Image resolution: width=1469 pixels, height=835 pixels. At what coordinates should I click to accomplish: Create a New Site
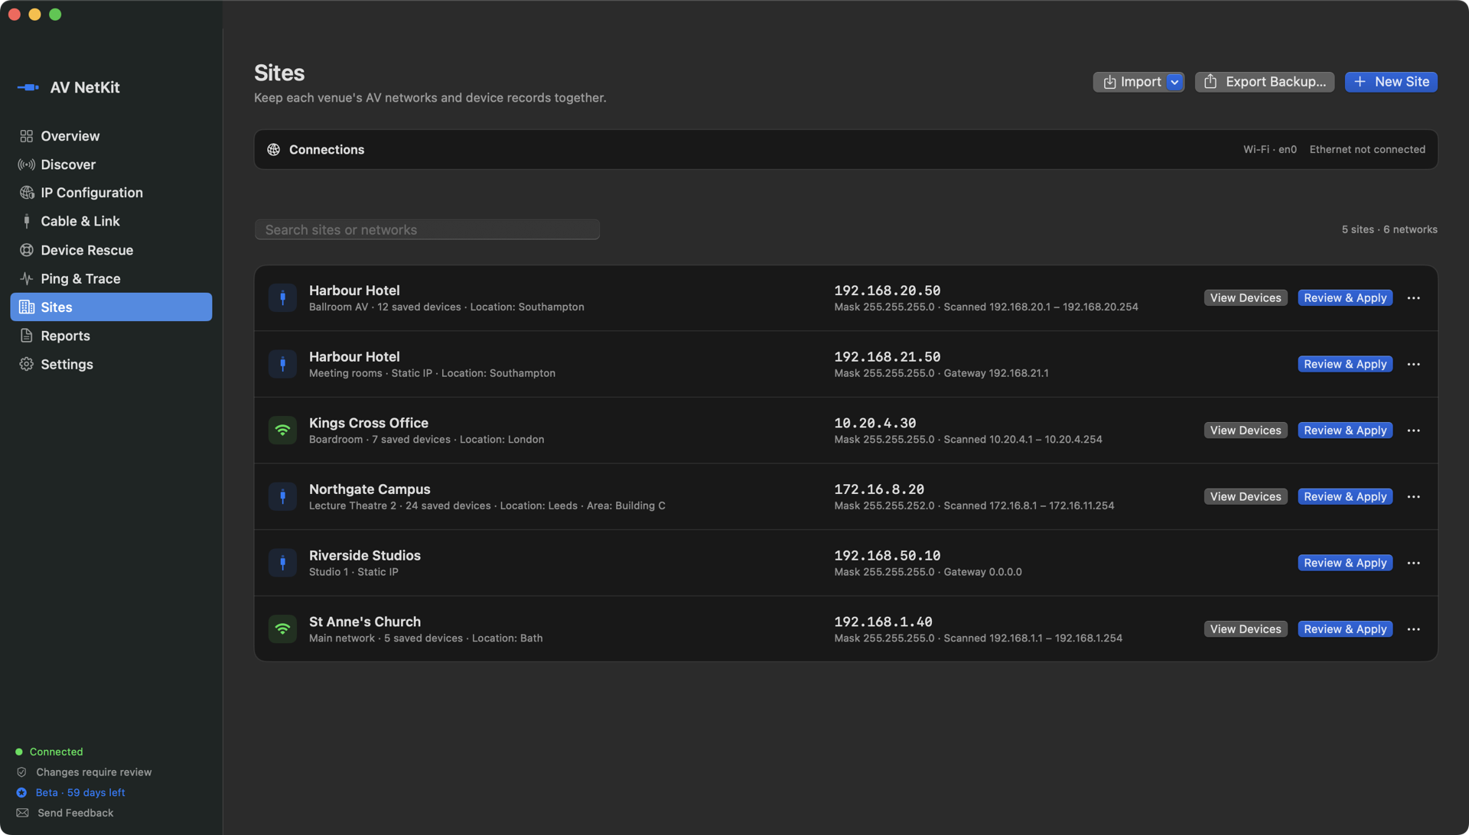1391,82
